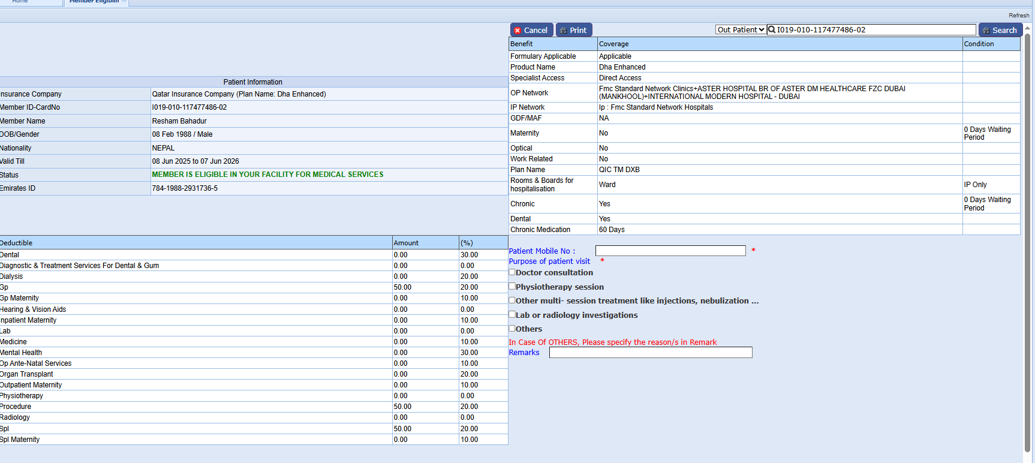Toggle Other multi-session treatment checkbox
This screenshot has height=463, width=1035.
coord(512,300)
